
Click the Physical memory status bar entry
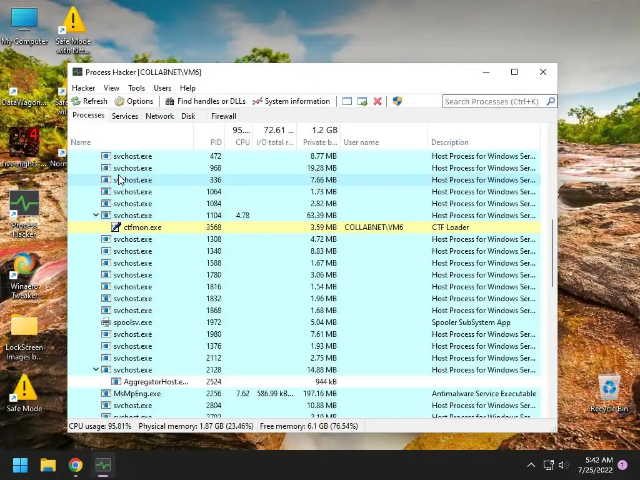[x=196, y=426]
